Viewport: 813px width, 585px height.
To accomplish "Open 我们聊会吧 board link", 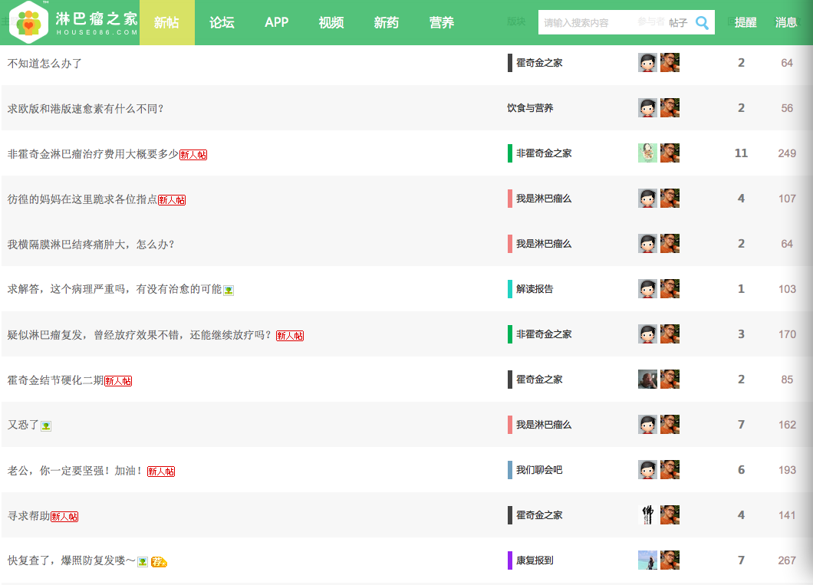I will [x=539, y=469].
